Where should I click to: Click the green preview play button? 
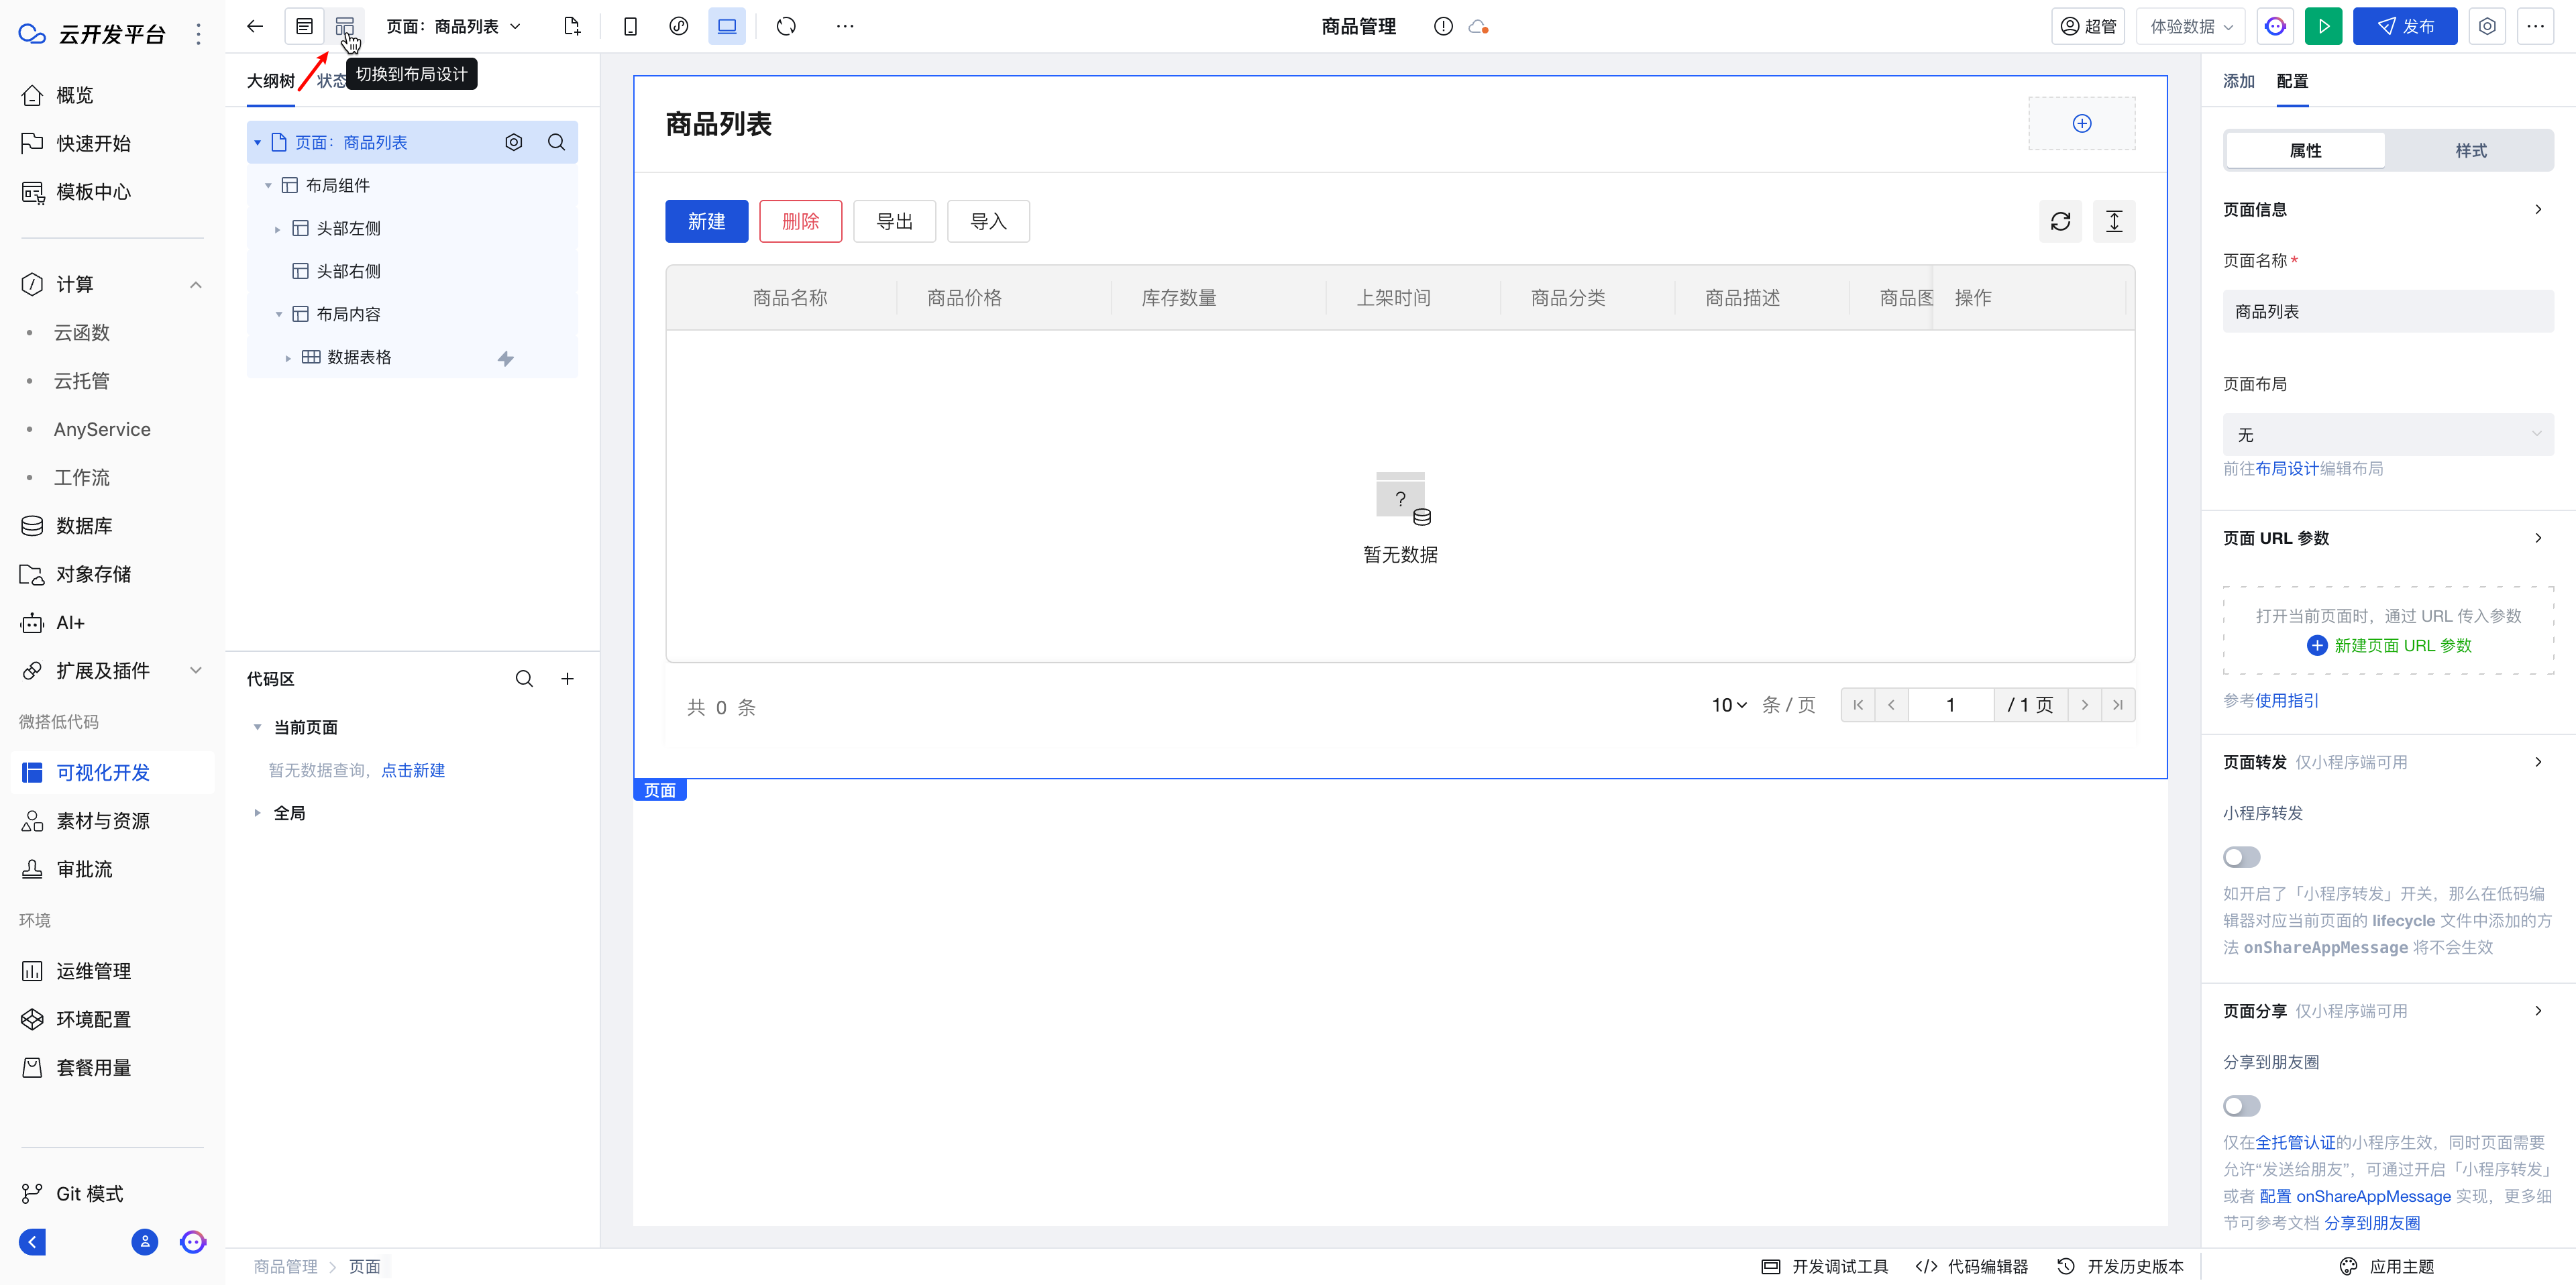pos(2323,26)
